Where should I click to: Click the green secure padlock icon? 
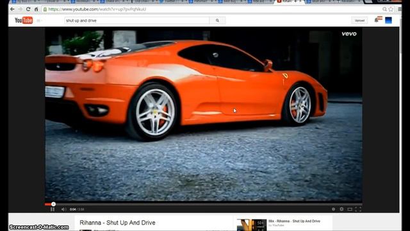[45, 9]
